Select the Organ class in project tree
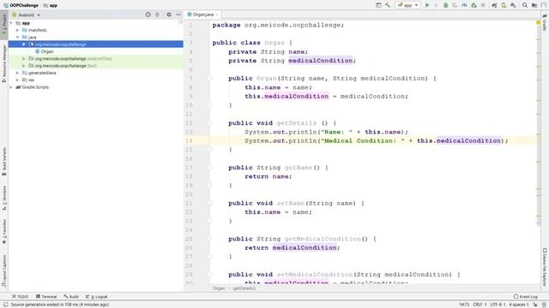The height and width of the screenshot is (308, 549). [x=47, y=51]
